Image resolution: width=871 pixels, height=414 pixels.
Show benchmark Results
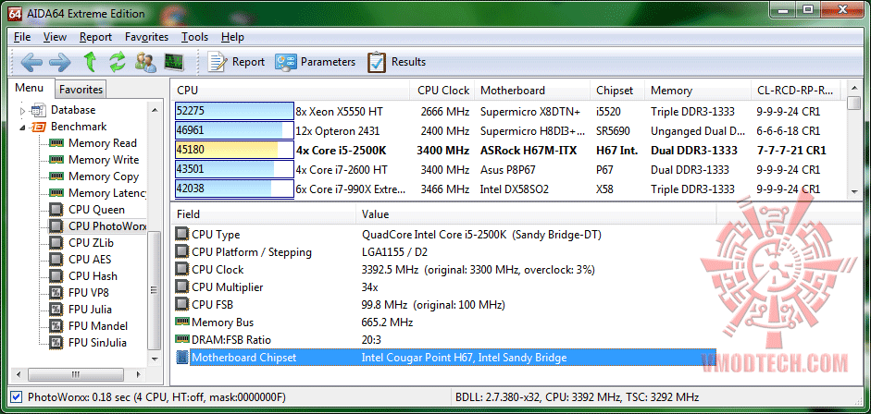[396, 62]
